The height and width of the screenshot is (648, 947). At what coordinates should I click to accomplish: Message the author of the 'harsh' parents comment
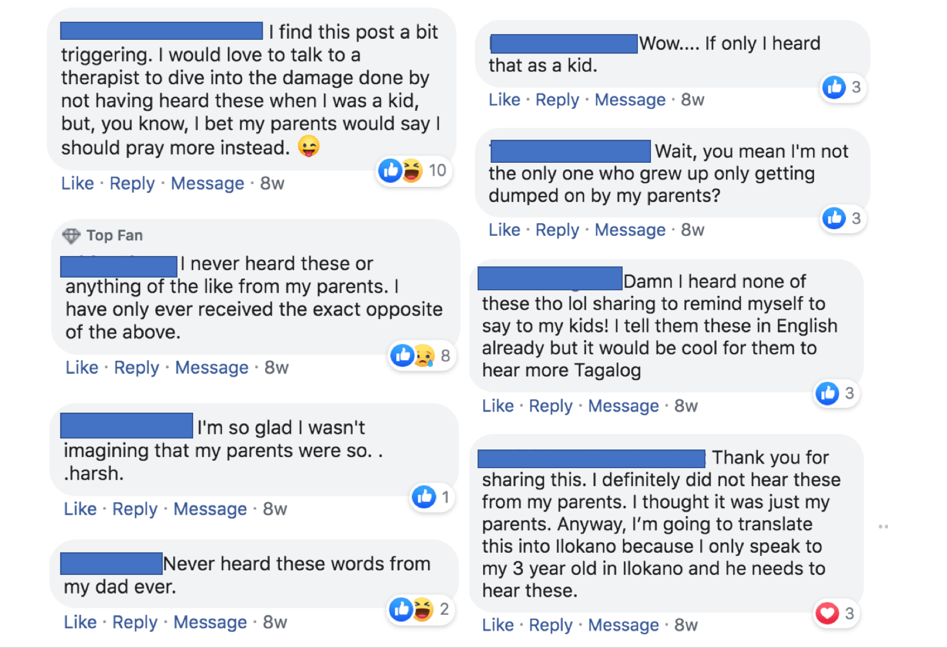coord(210,509)
